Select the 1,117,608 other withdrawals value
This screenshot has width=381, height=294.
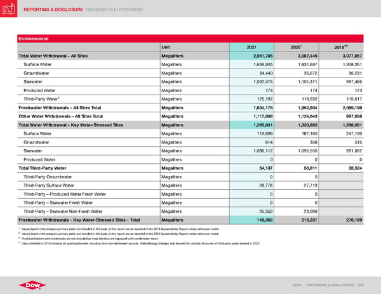[x=263, y=116]
